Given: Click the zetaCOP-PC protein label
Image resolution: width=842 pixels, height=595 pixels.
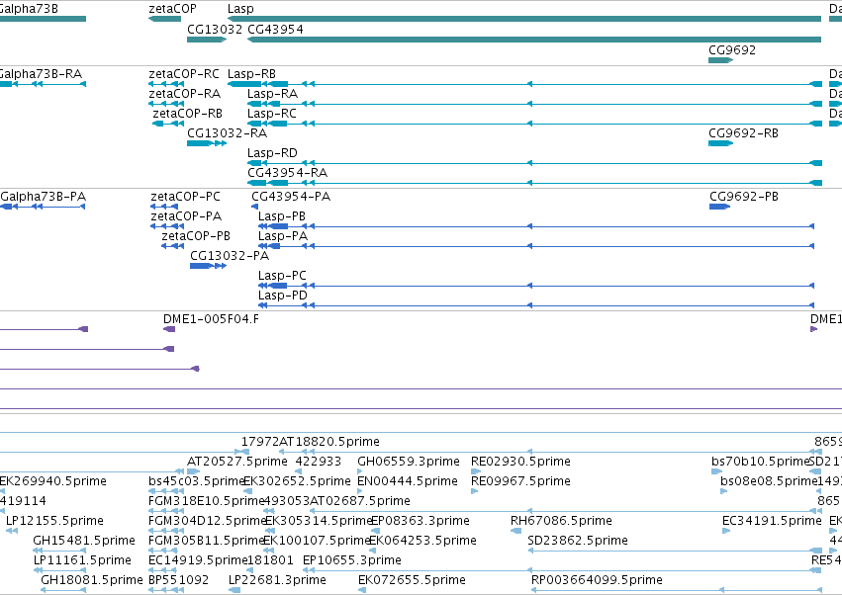Looking at the screenshot, I should 185,197.
